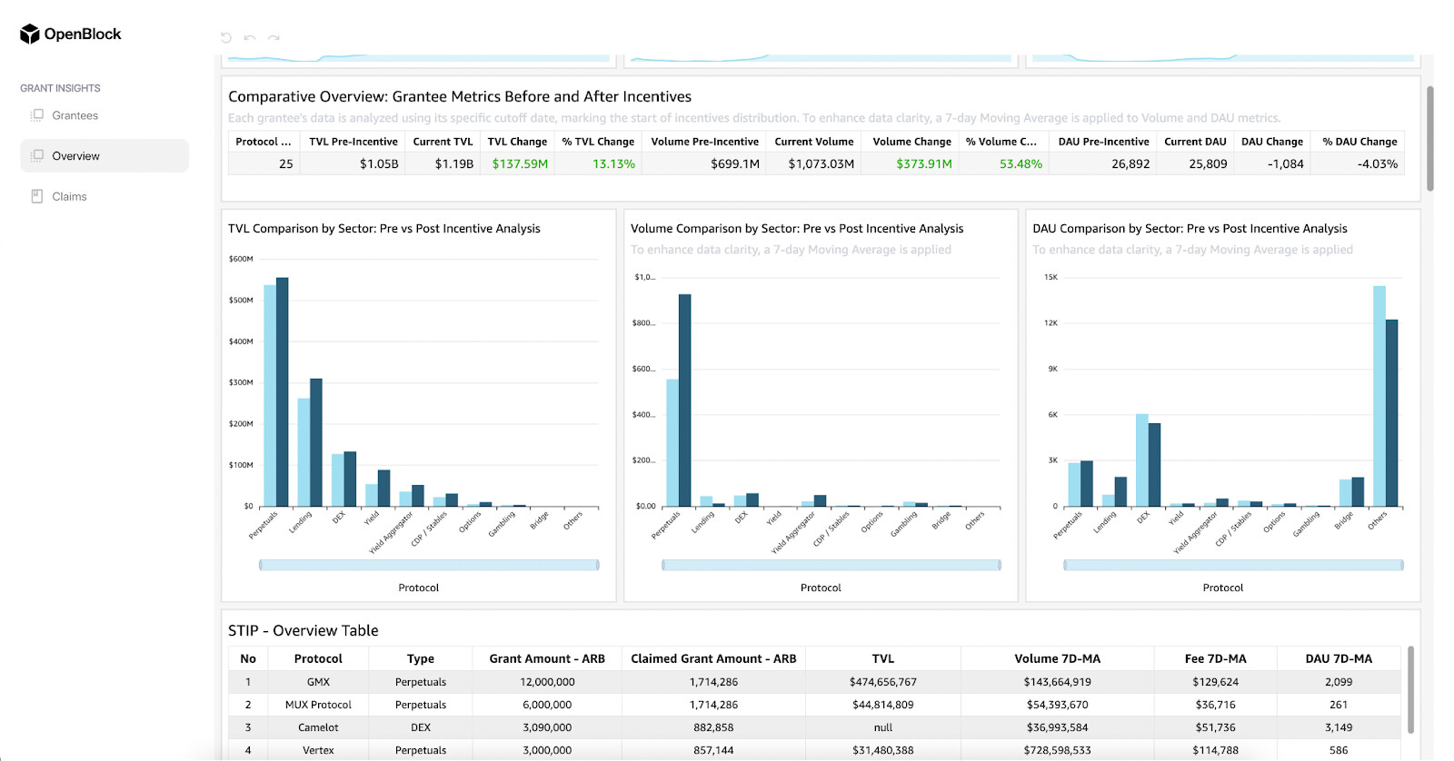Screen dimensions: 1454x761
Task: Click the Perpetuals dark bar in Volume chart
Action: tap(685, 400)
